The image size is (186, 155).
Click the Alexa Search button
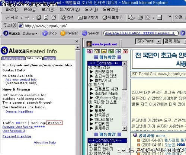[90, 33]
